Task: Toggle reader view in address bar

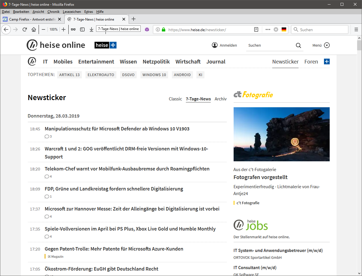Action: [x=256, y=29]
